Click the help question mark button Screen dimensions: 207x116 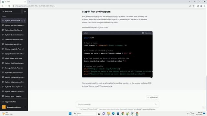[x=204, y=107]
